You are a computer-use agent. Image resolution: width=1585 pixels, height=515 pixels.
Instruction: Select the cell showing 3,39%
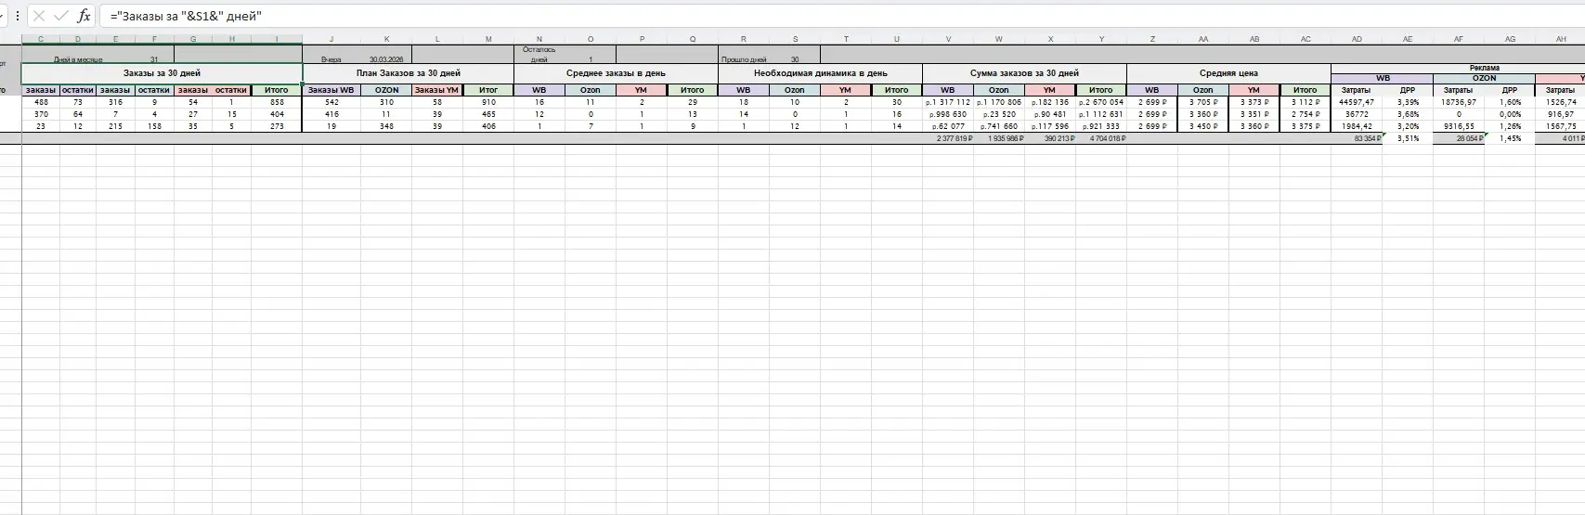pyautogui.click(x=1408, y=102)
